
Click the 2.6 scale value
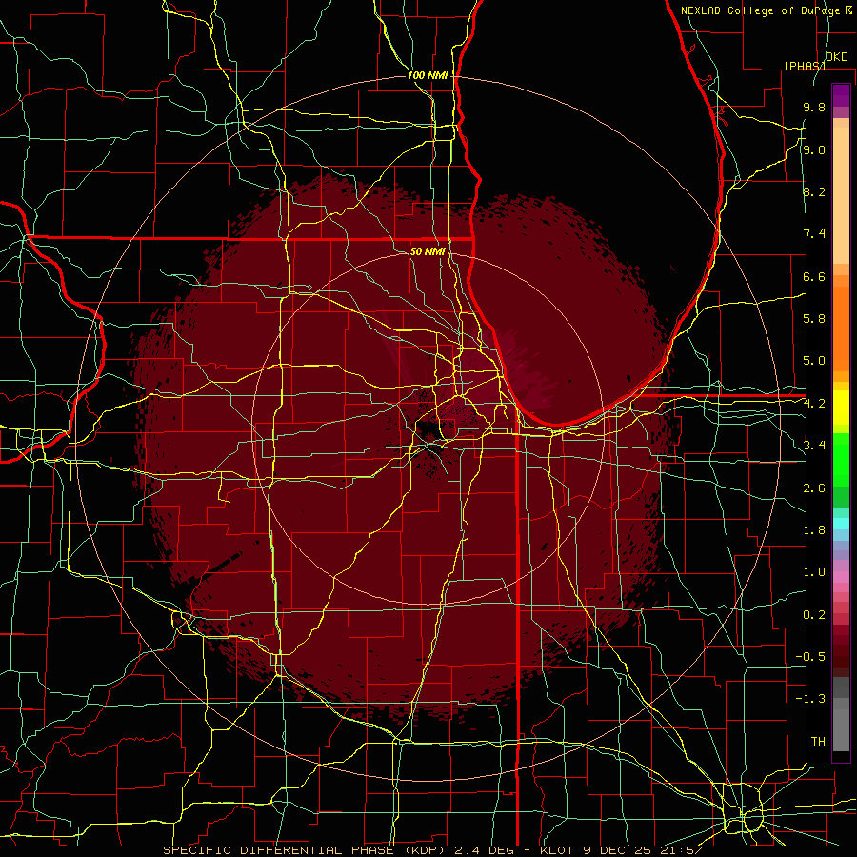814,488
